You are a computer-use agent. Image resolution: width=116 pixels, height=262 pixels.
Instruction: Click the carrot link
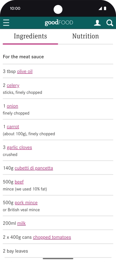[13, 127]
